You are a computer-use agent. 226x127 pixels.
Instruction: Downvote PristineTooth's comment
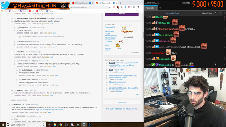pos(17,83)
